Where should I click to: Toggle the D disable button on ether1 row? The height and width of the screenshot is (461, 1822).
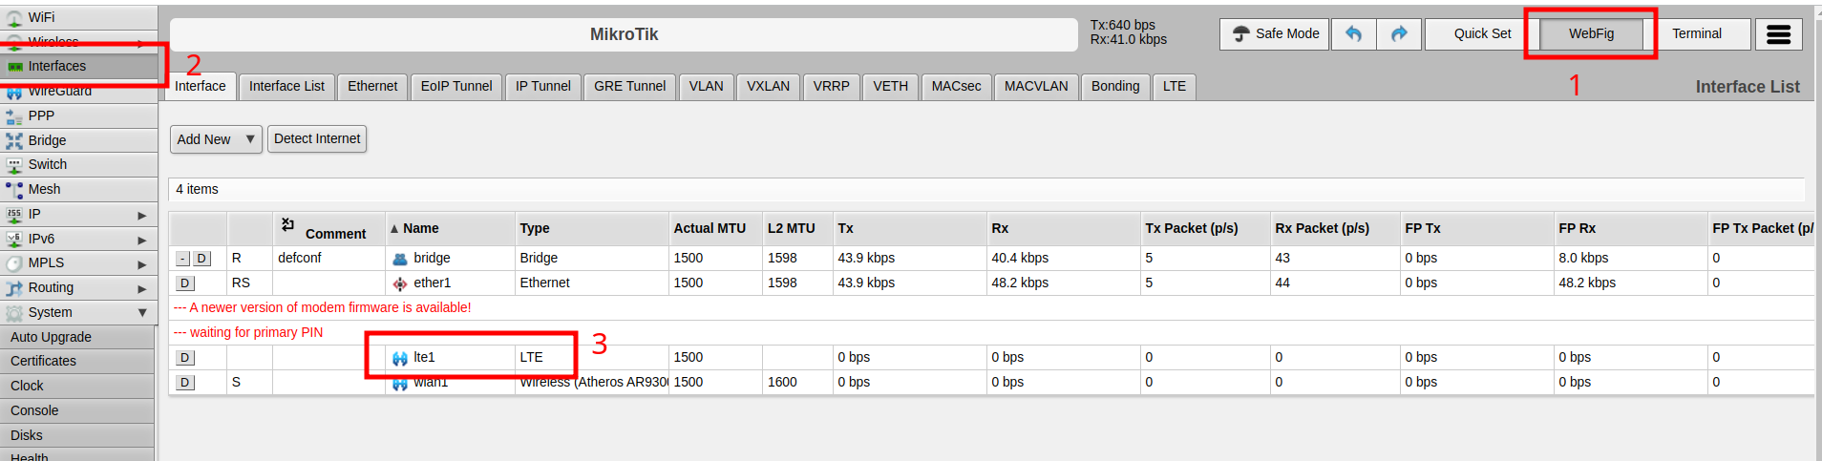[x=185, y=283]
